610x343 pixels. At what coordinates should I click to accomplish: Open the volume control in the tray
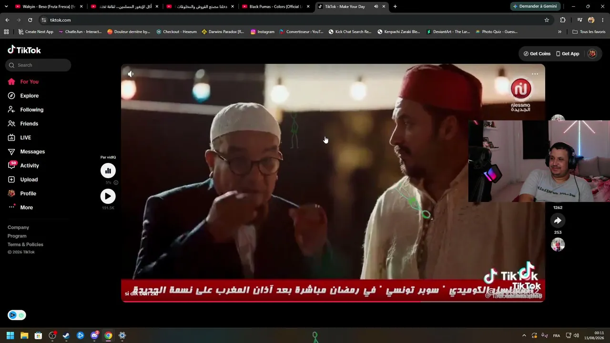576,335
